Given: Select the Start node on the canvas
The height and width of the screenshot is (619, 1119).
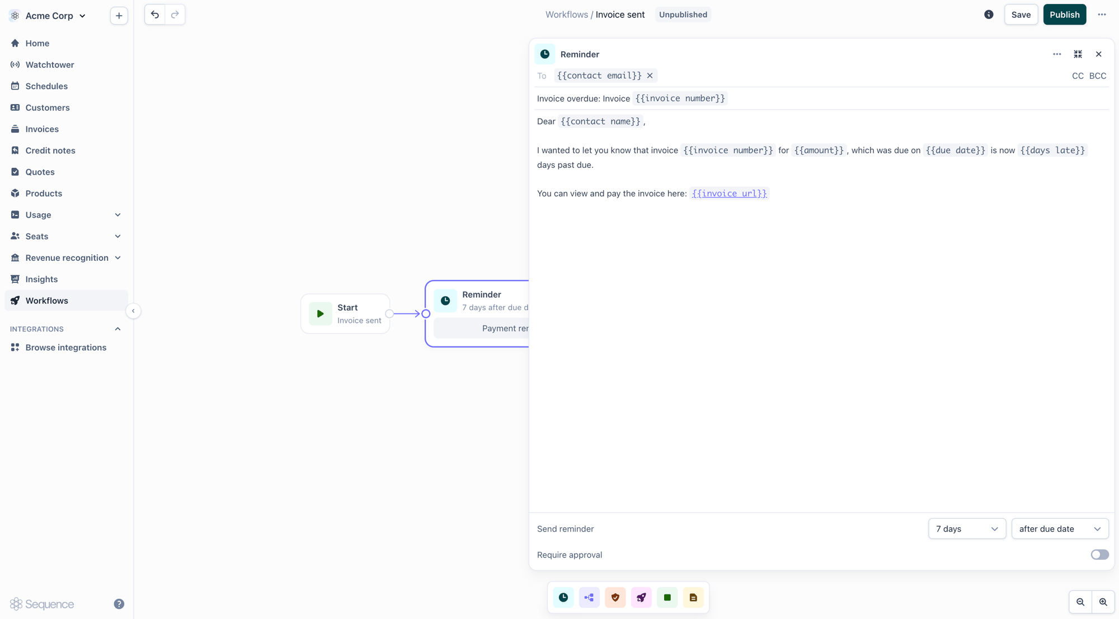Looking at the screenshot, I should coord(345,314).
